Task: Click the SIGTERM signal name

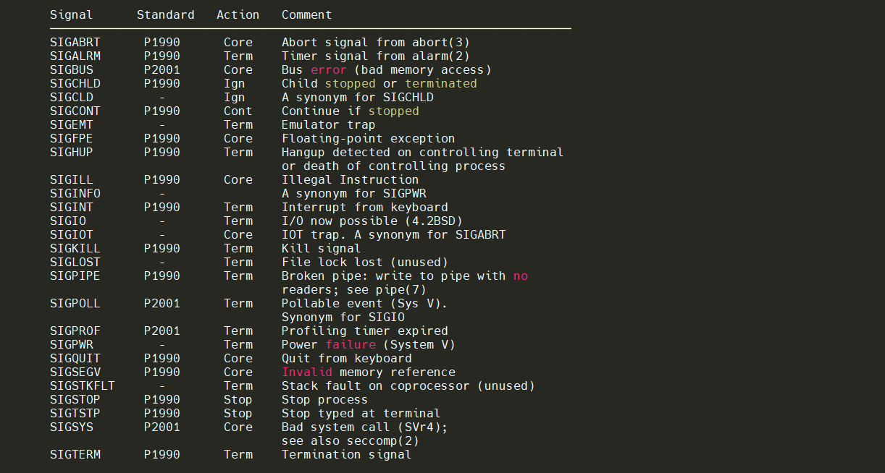Action: coord(75,455)
